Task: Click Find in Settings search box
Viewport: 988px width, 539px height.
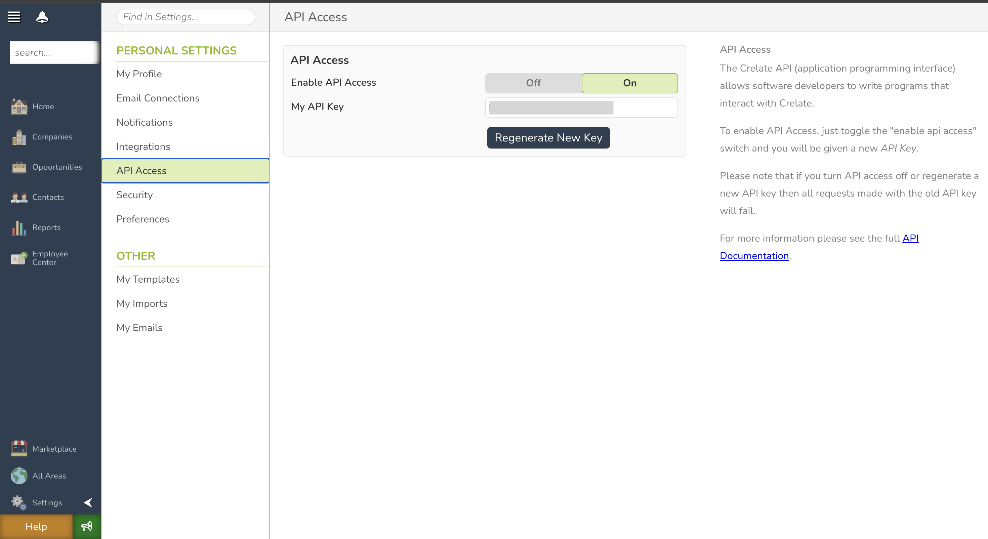Action: point(185,16)
